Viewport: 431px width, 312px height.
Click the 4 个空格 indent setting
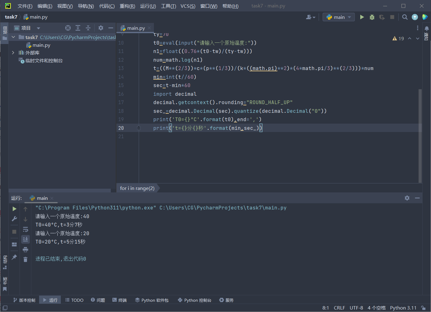[376, 308]
